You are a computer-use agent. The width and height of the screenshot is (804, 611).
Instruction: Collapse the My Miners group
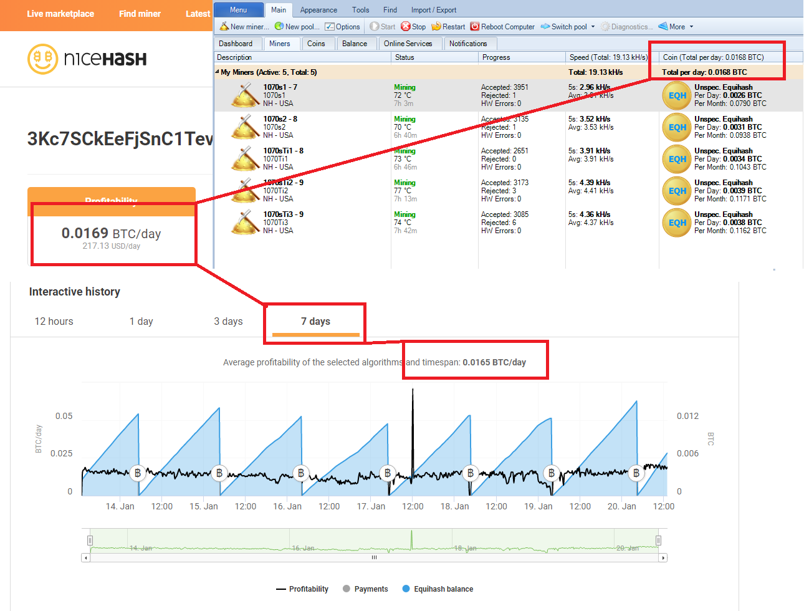click(217, 72)
